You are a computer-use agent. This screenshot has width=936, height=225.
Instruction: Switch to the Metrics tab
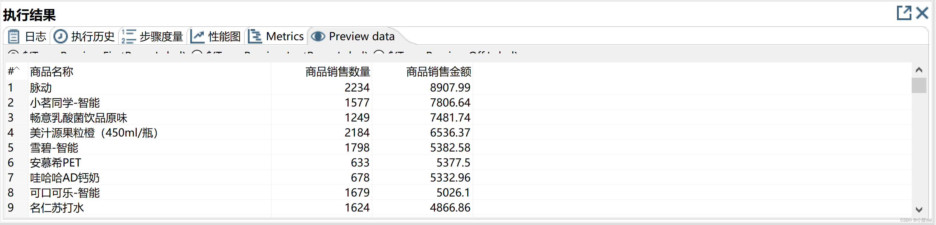[x=276, y=36]
